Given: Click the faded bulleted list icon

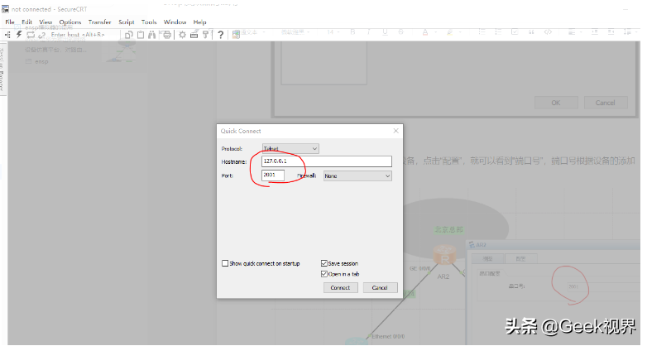Looking at the screenshot, I should pyautogui.click(x=482, y=31).
